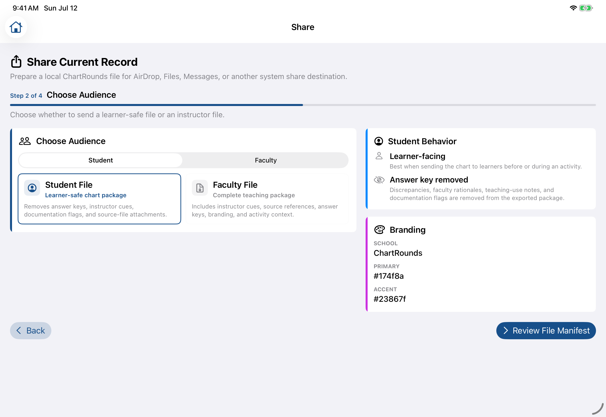The height and width of the screenshot is (417, 606).
Task: Click the Branding palette icon
Action: (379, 230)
